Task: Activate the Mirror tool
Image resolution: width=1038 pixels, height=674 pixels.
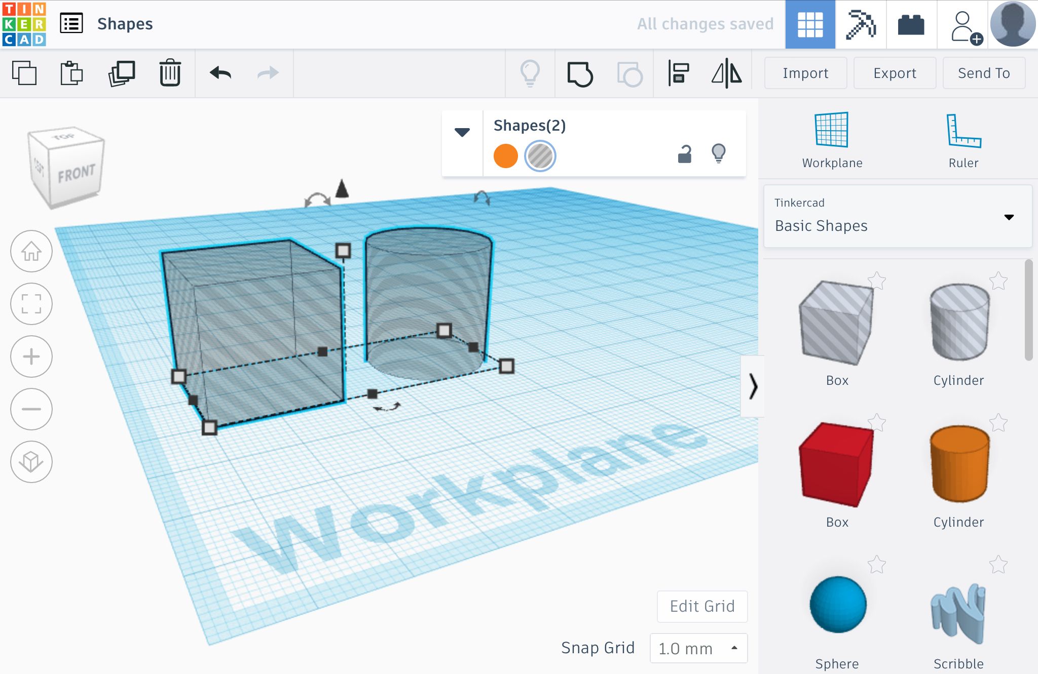Action: [x=726, y=73]
